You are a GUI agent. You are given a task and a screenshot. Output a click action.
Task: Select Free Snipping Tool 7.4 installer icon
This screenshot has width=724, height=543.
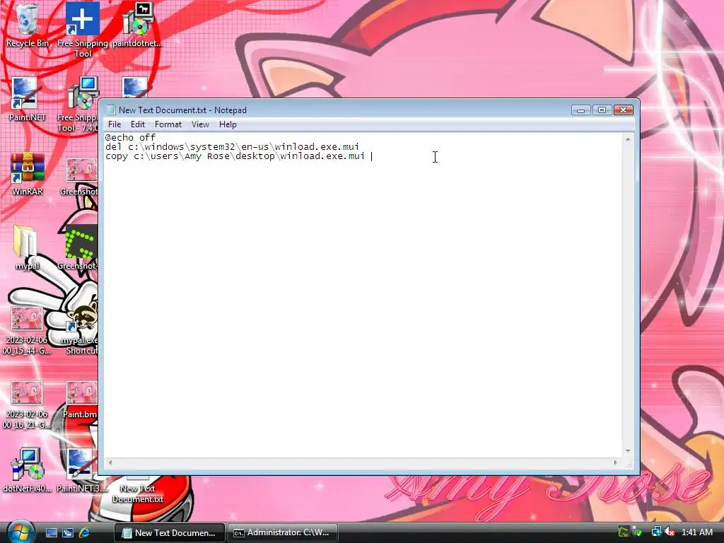78,105
